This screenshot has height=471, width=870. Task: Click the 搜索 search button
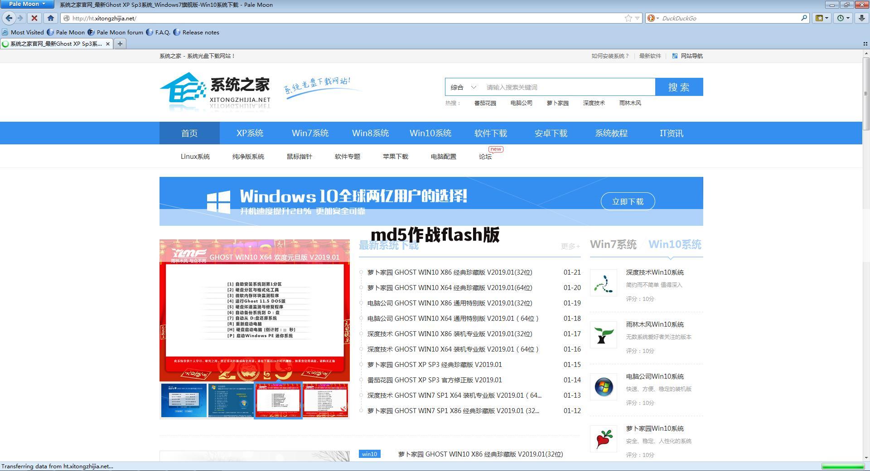click(679, 87)
